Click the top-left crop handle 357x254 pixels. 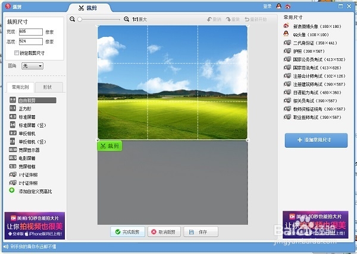98,26
